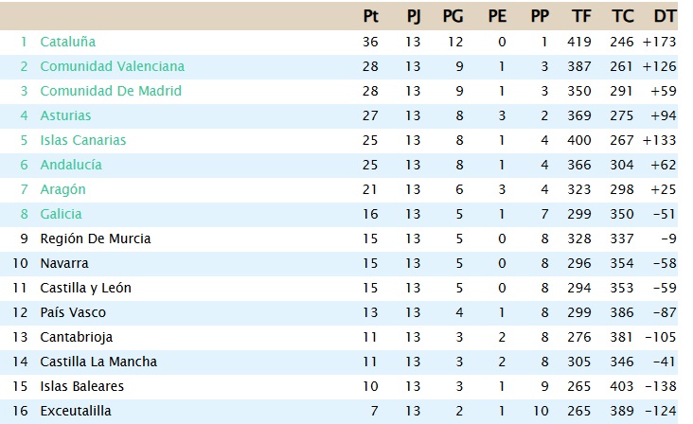Viewport: 693px width, 424px height.
Task: Select the Asturias team link
Action: point(65,115)
